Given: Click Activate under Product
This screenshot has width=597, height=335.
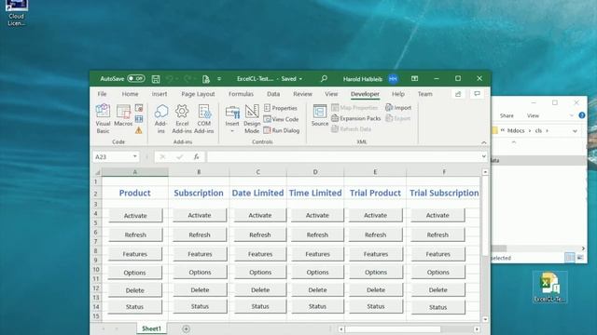Looking at the screenshot, I should 135,215.
